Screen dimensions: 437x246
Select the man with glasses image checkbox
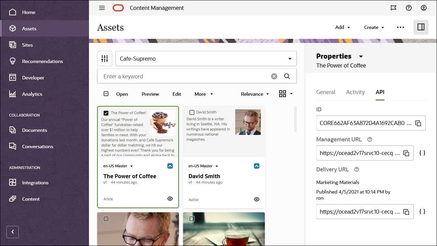[106, 219]
